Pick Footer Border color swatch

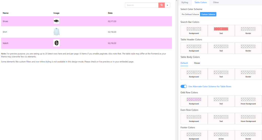[x=248, y=134]
